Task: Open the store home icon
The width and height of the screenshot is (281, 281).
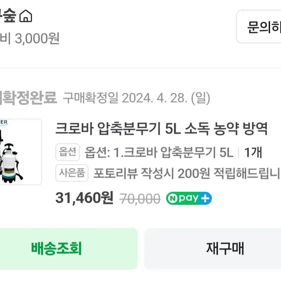Action: tap(26, 16)
